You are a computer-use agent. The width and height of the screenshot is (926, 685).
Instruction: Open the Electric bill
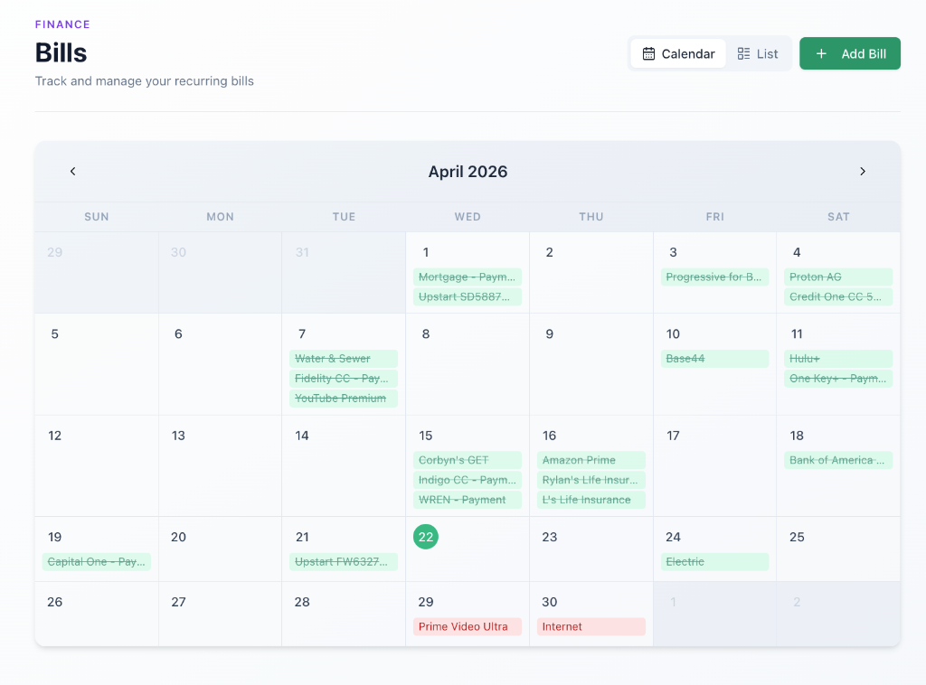714,562
